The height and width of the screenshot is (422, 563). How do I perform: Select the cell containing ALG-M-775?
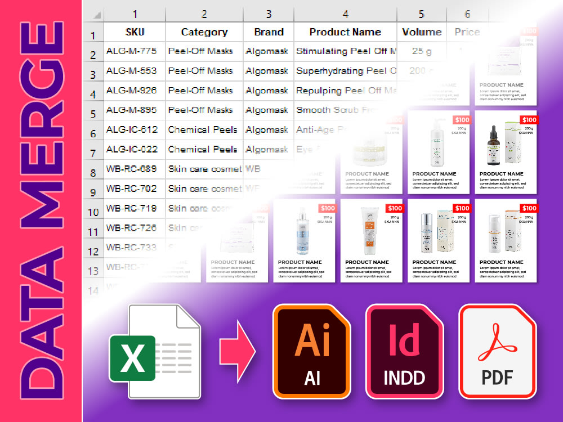tap(133, 51)
